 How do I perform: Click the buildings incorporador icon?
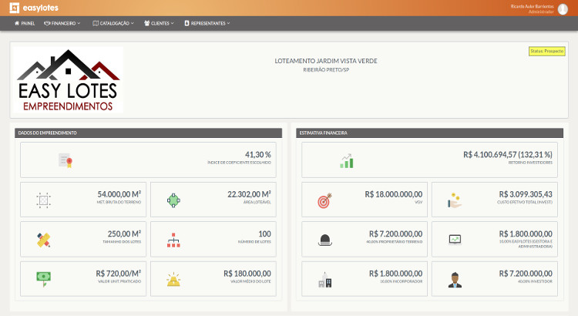click(324, 280)
